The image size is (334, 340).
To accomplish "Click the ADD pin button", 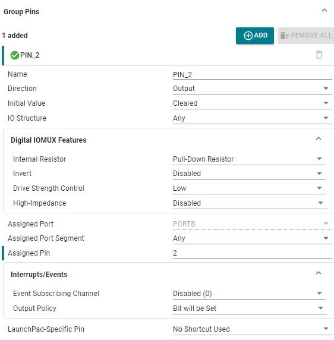I will (255, 36).
